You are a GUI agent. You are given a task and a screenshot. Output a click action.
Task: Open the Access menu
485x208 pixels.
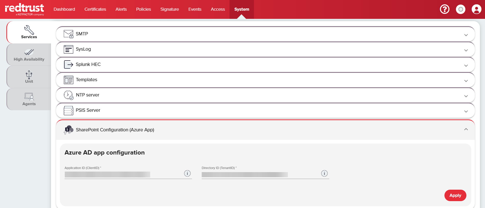pyautogui.click(x=218, y=9)
